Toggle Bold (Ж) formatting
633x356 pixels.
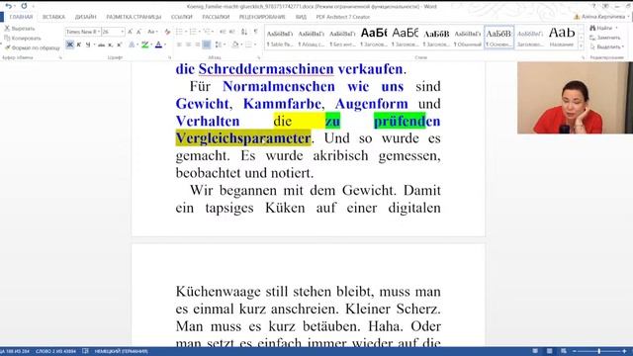click(69, 44)
